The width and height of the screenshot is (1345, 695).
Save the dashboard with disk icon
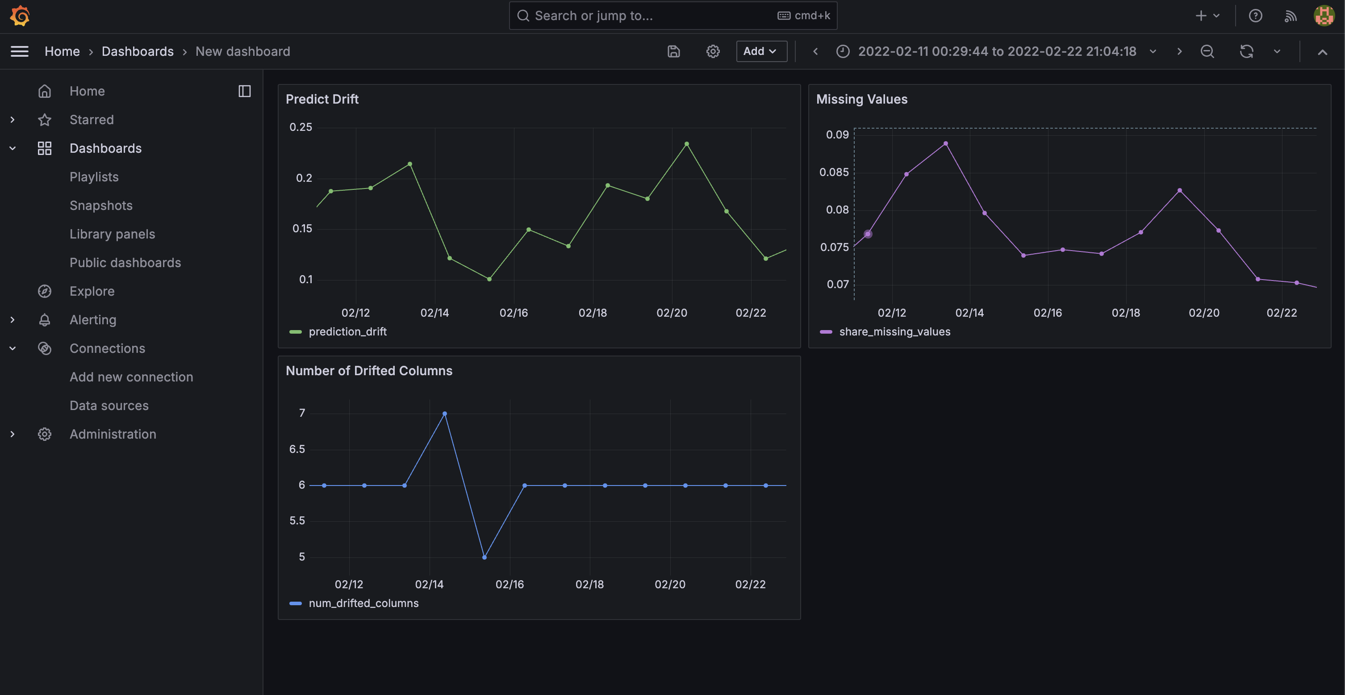pyautogui.click(x=673, y=51)
